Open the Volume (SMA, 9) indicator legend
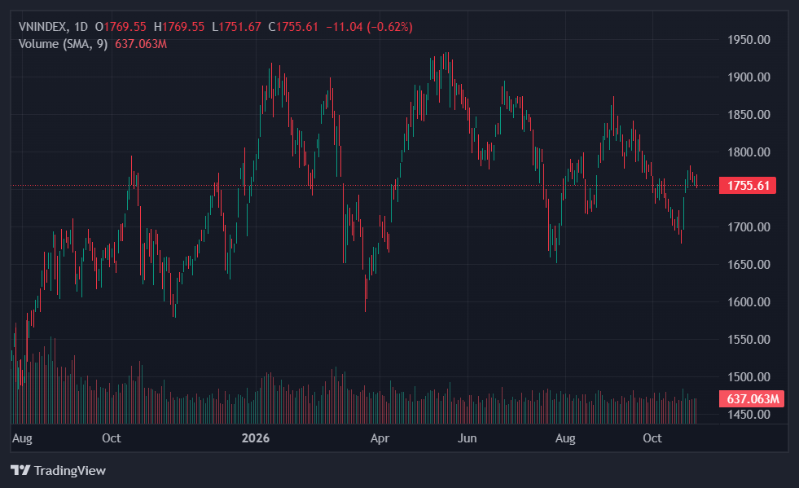 [64, 44]
